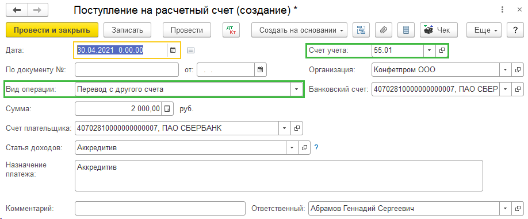Open the document structure (related documents) icon

(x=361, y=30)
